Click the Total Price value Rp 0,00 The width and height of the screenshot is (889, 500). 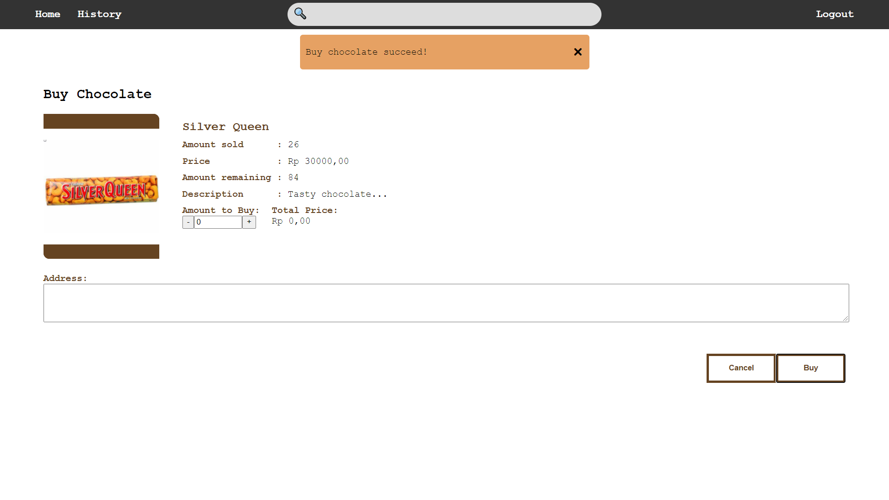[291, 221]
